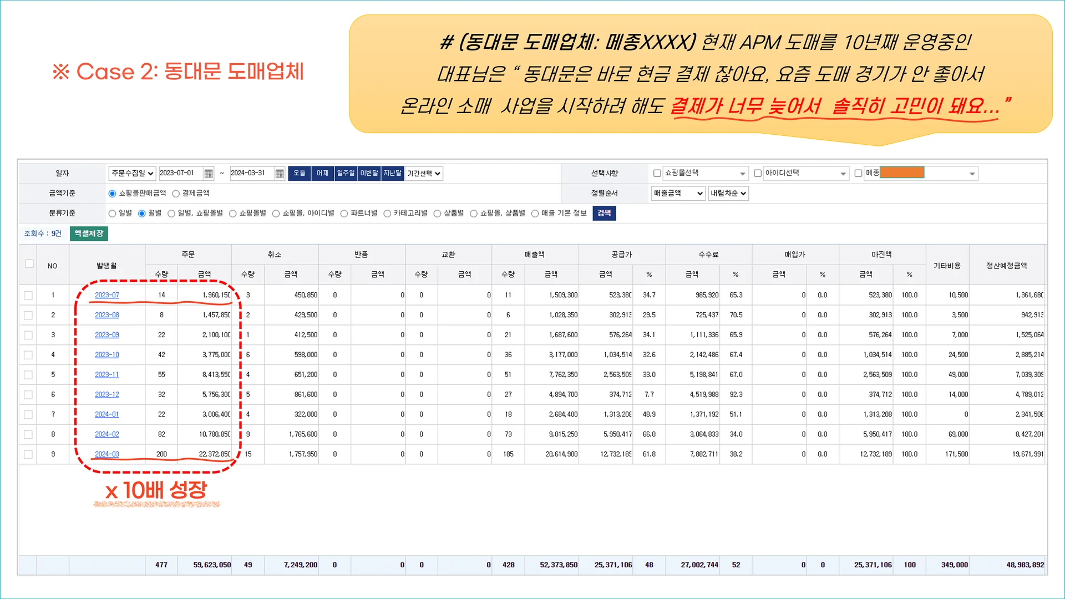Click the 일주일 (one week) date shortcut
Viewport: 1065px width, 599px height.
click(x=345, y=173)
